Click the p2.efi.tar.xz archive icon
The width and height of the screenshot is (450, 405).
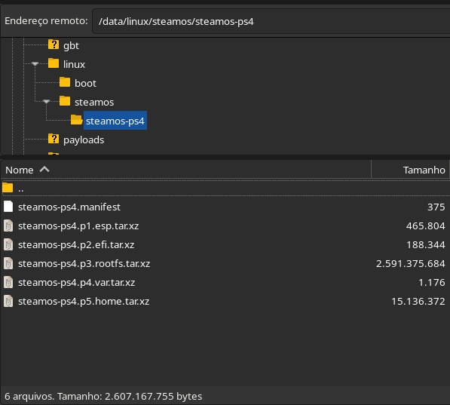coord(8,244)
